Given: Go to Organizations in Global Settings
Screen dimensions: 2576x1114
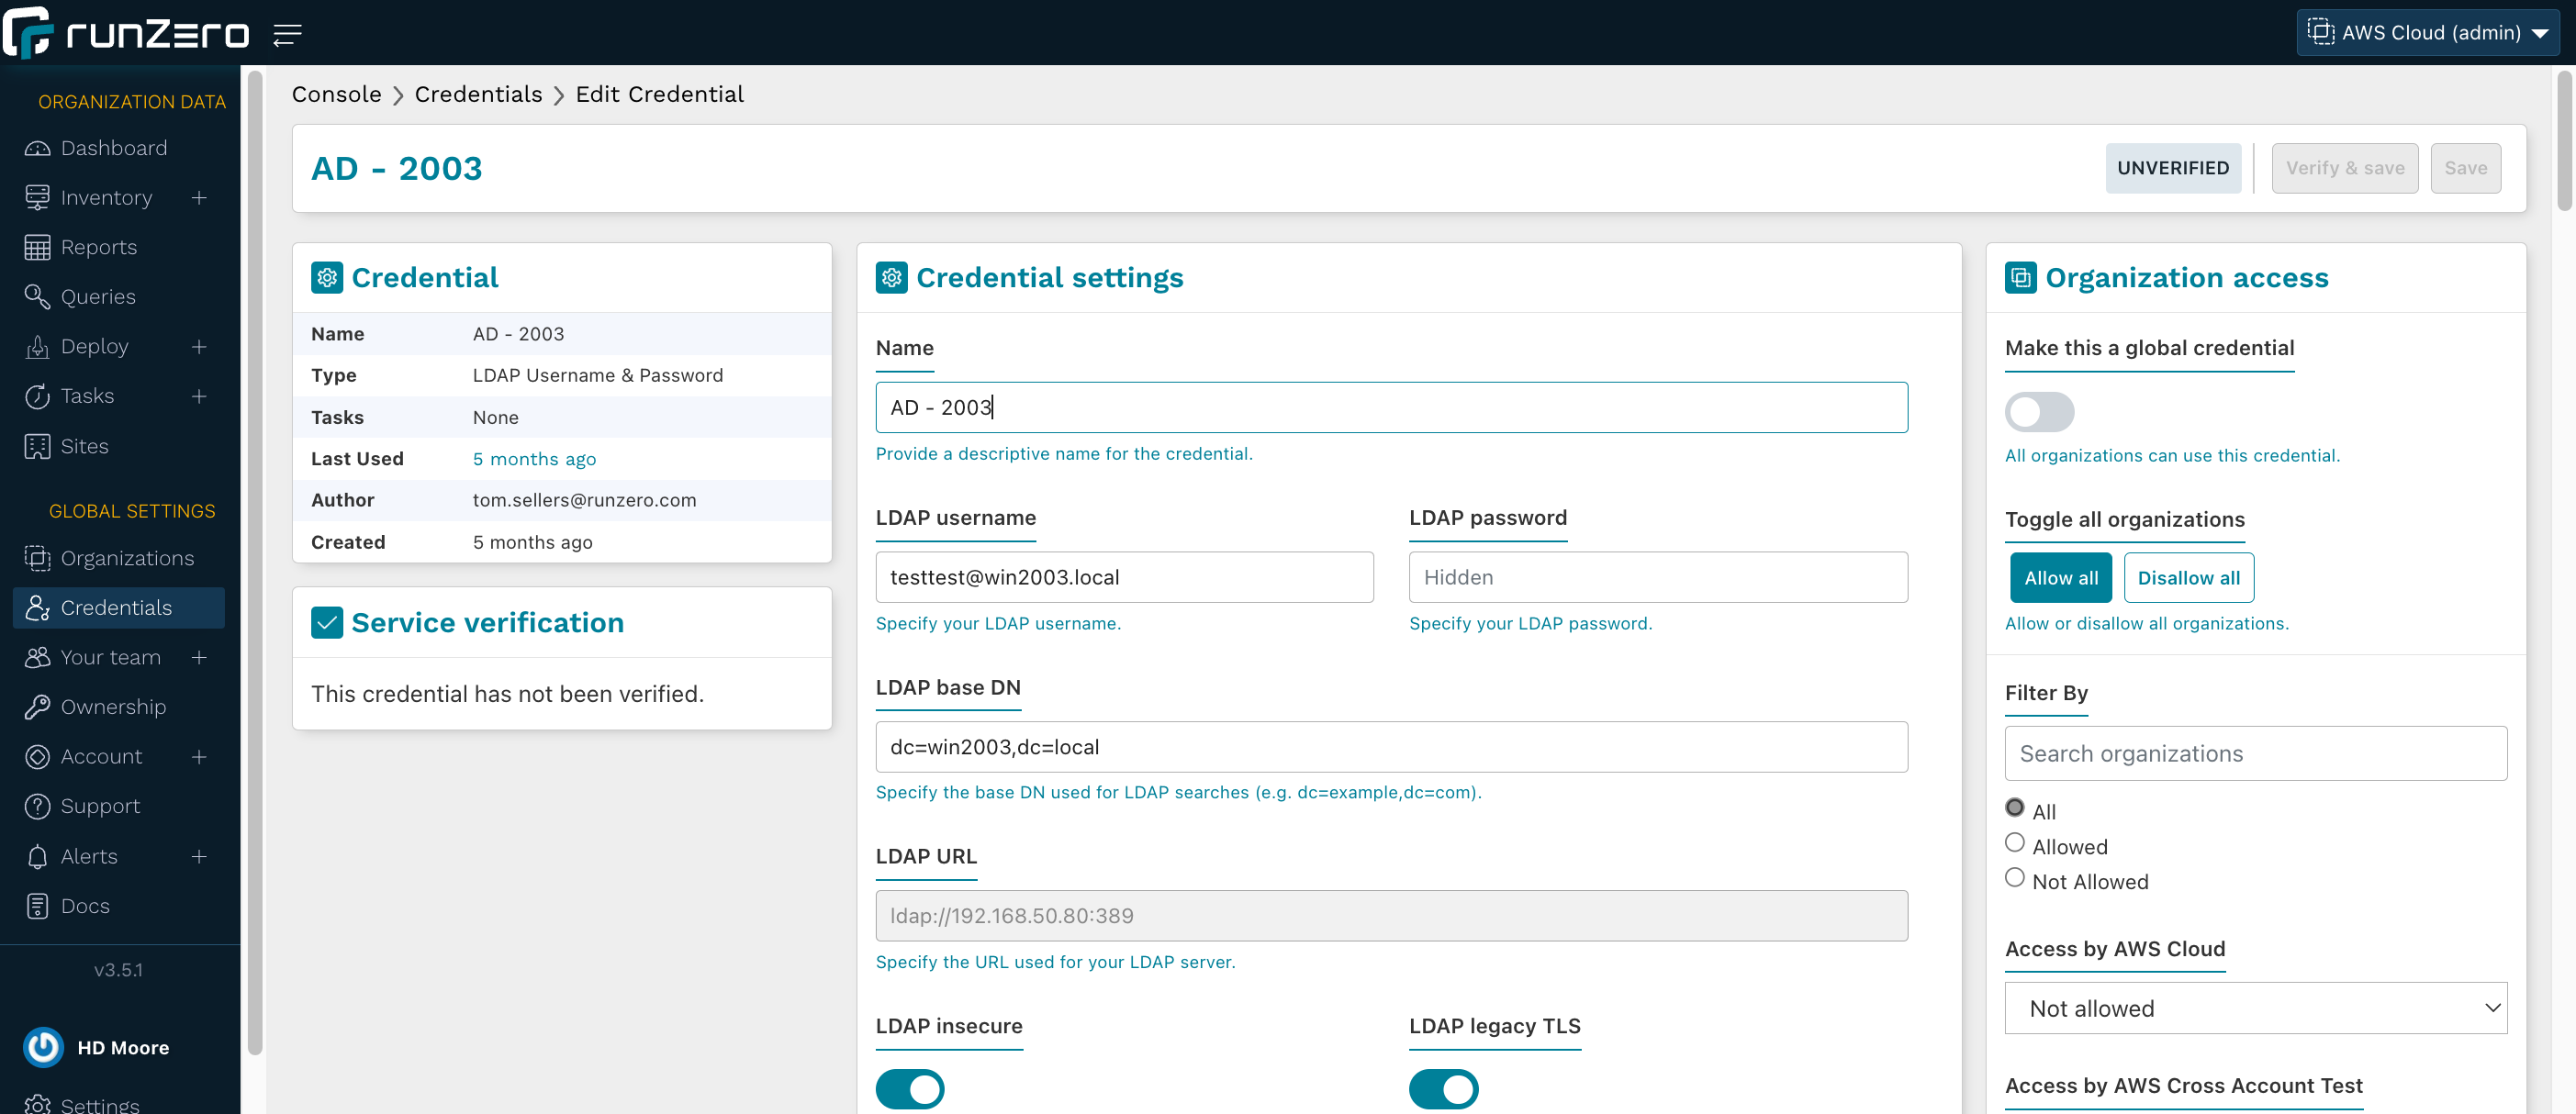Looking at the screenshot, I should pos(127,558).
